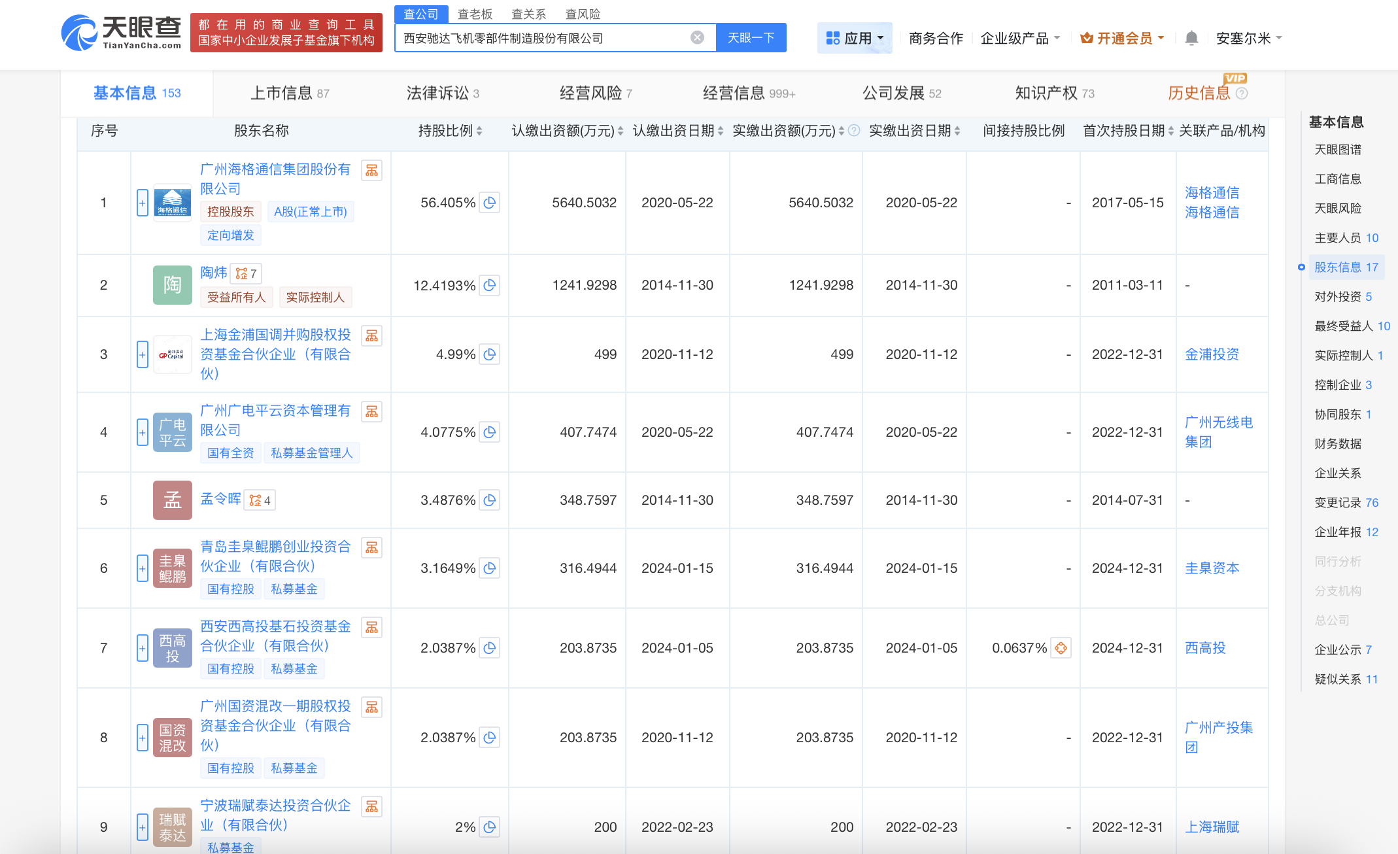The height and width of the screenshot is (854, 1398).
Task: Sort by 首次持股日期 column arrows
Action: point(1170,131)
